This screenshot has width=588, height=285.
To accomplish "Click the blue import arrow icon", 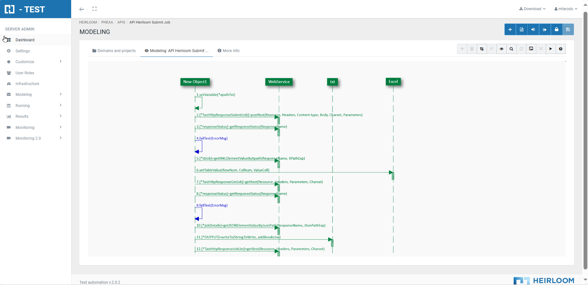I will (x=533, y=30).
